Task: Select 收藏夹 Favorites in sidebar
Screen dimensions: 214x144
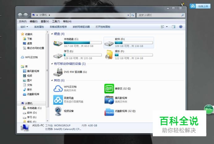Action: (x=27, y=34)
